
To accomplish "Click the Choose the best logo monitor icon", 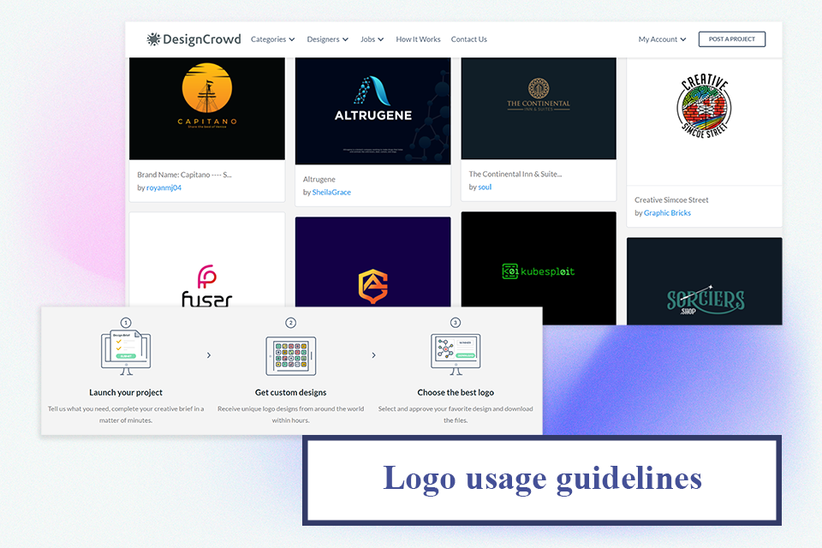I will point(456,354).
